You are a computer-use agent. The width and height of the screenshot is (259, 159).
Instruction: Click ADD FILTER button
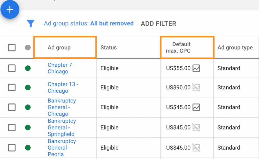[x=158, y=24]
